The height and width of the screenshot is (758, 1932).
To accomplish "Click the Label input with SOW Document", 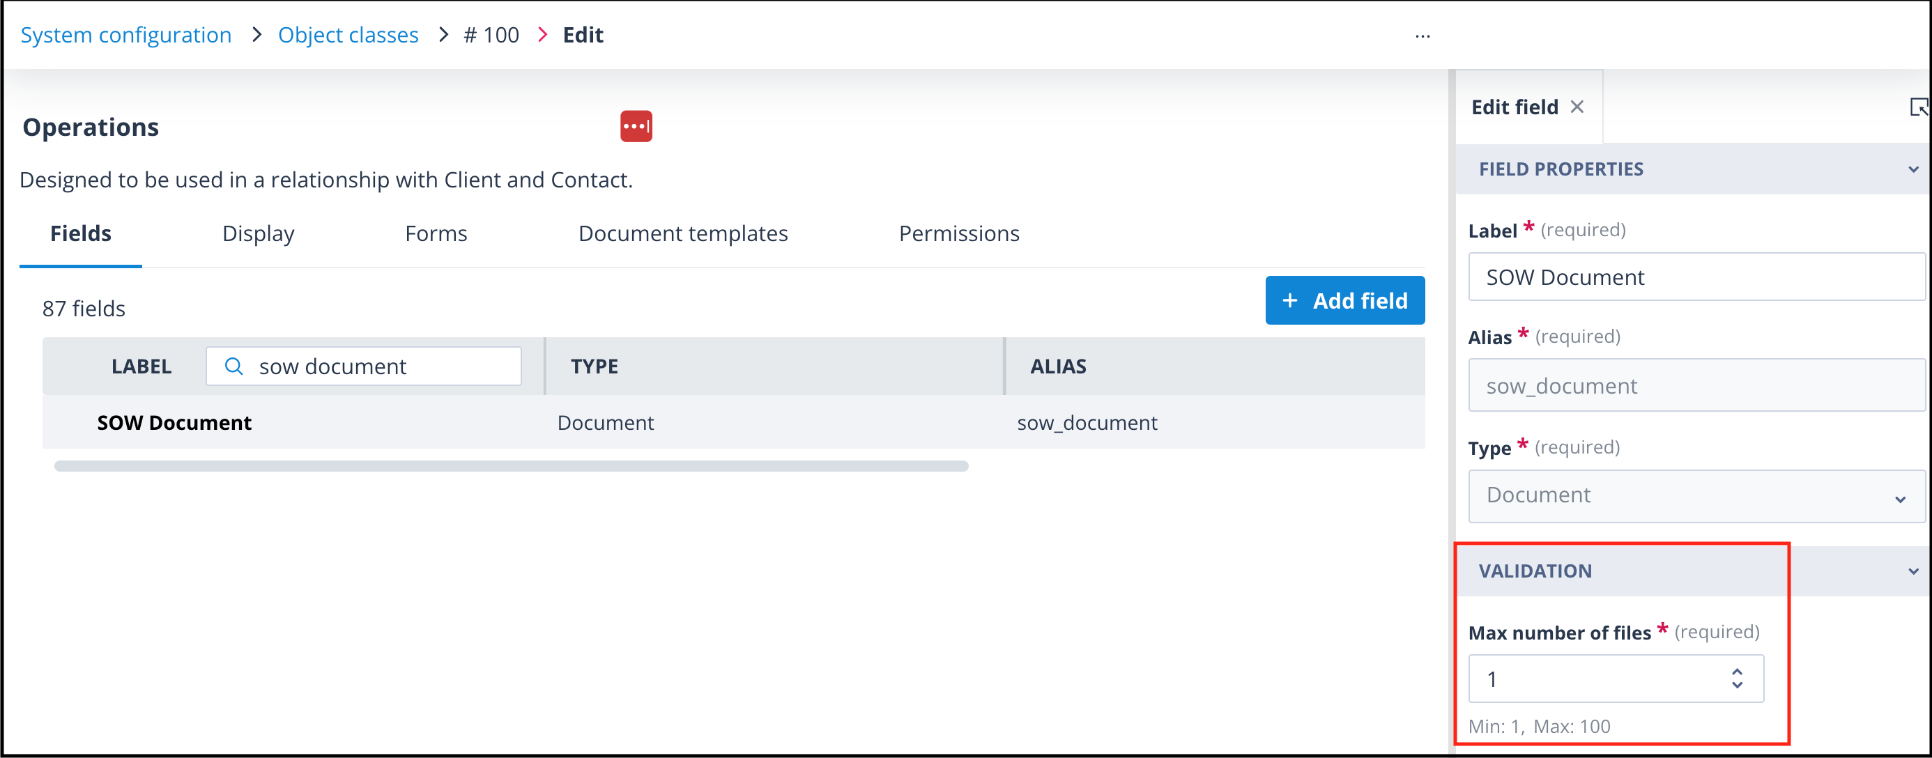I will click(1696, 277).
